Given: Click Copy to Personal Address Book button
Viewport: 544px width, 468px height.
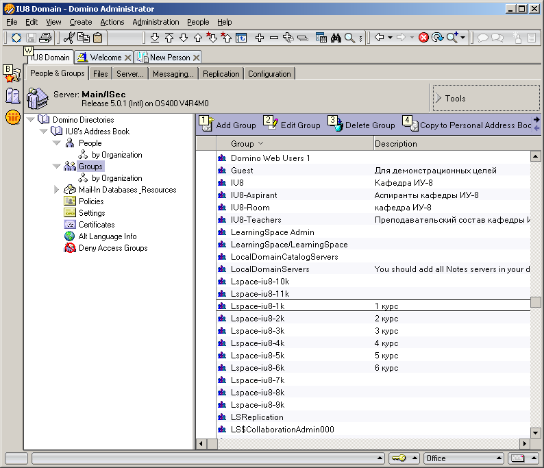Looking at the screenshot, I should pos(467,125).
